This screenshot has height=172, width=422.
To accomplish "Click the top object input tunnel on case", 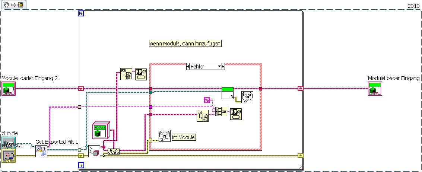I will click(151, 89).
